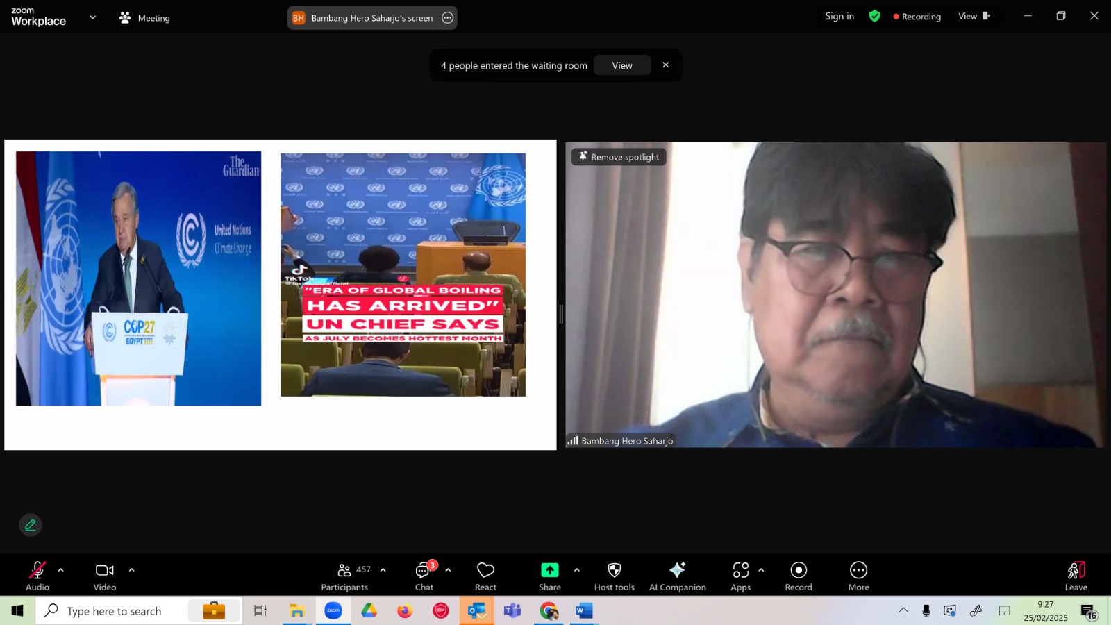Viewport: 1111px width, 625px height.
Task: Toggle the Record button
Action: click(799, 576)
